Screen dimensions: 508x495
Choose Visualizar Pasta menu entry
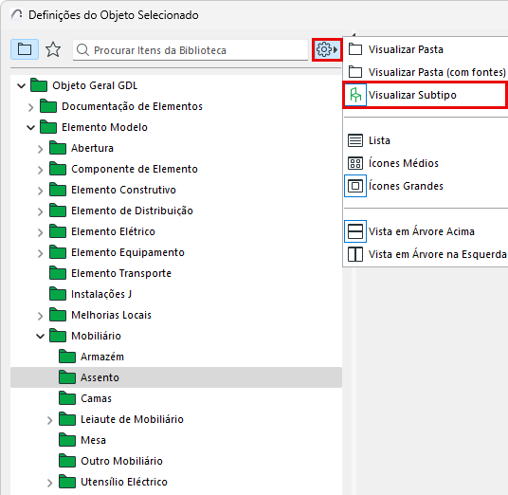[426, 49]
